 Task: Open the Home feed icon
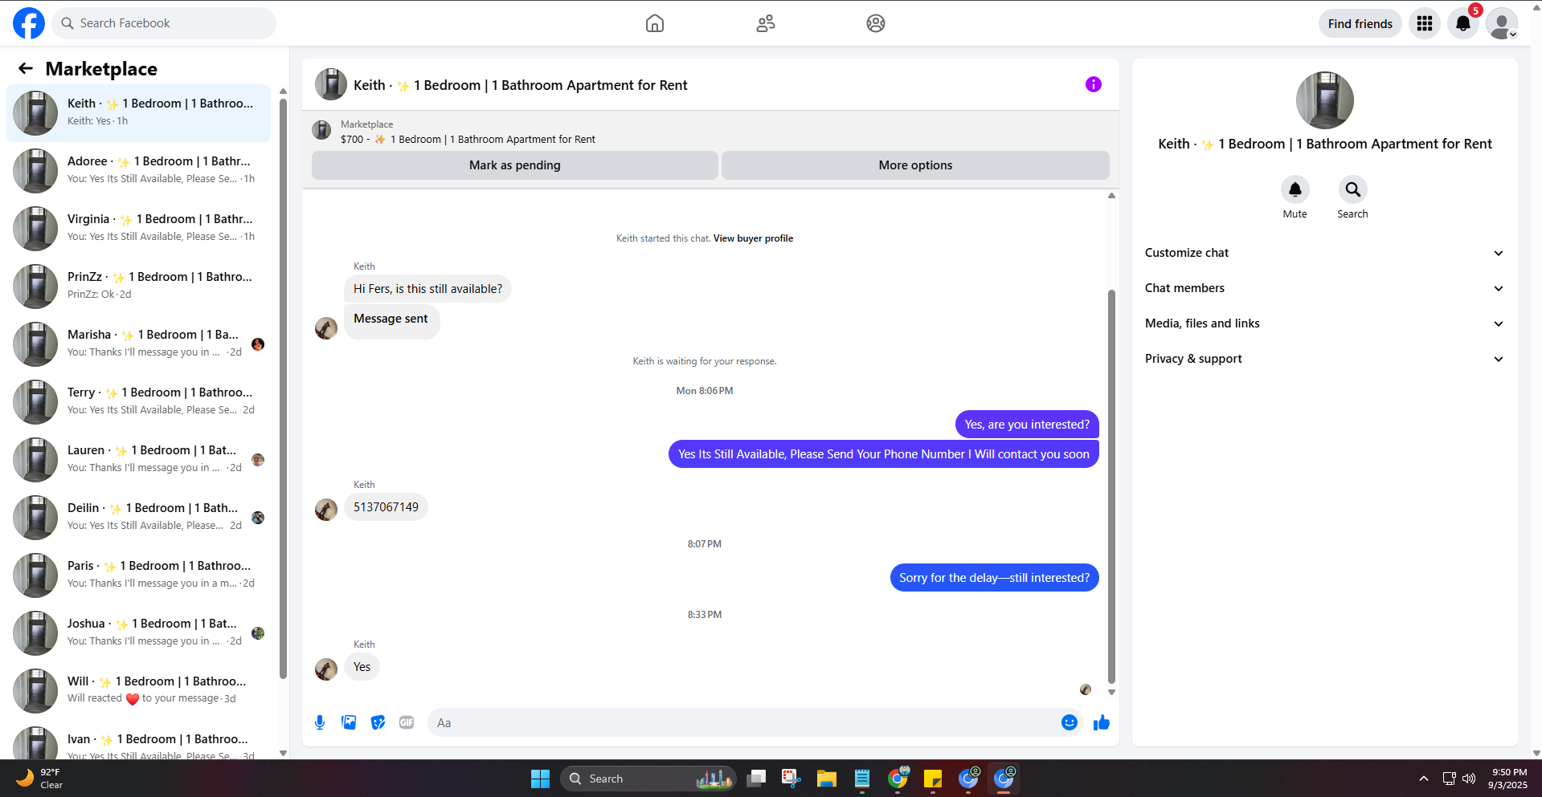(655, 23)
